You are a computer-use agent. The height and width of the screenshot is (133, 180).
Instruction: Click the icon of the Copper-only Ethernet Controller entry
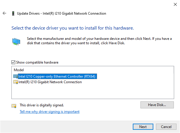pyautogui.click(x=16, y=76)
